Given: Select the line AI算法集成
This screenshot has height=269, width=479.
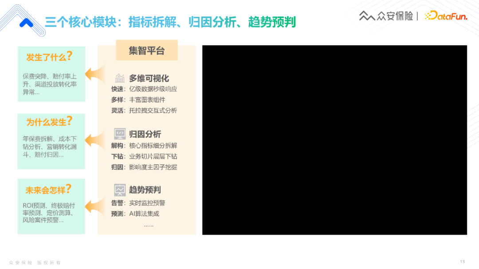Looking at the screenshot, I should tap(144, 214).
